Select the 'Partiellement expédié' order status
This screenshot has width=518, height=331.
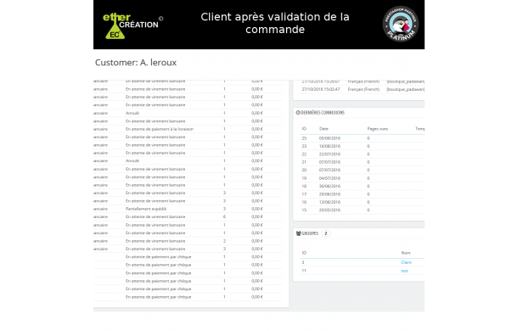click(x=146, y=209)
